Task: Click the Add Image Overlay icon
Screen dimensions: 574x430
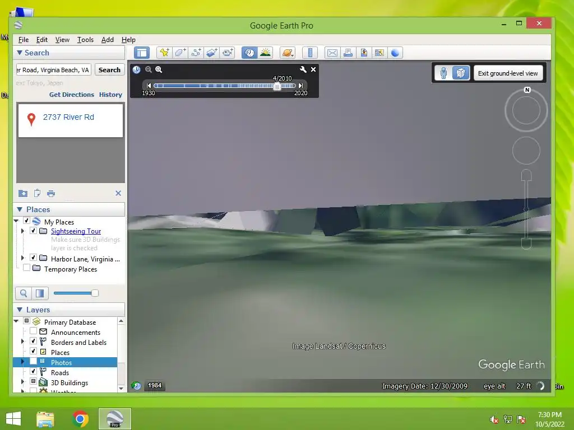Action: pyautogui.click(x=211, y=53)
